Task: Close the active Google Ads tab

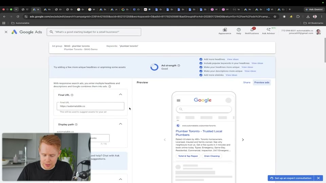Action: click(x=38, y=9)
